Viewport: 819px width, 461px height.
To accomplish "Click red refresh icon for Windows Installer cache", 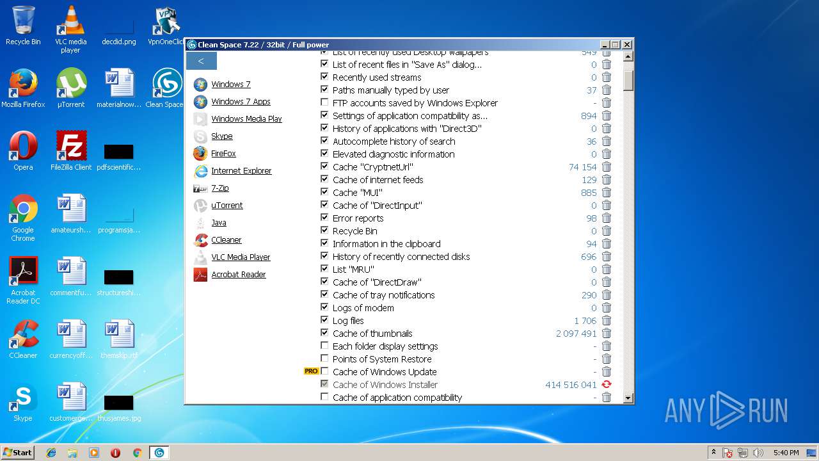I will (607, 385).
